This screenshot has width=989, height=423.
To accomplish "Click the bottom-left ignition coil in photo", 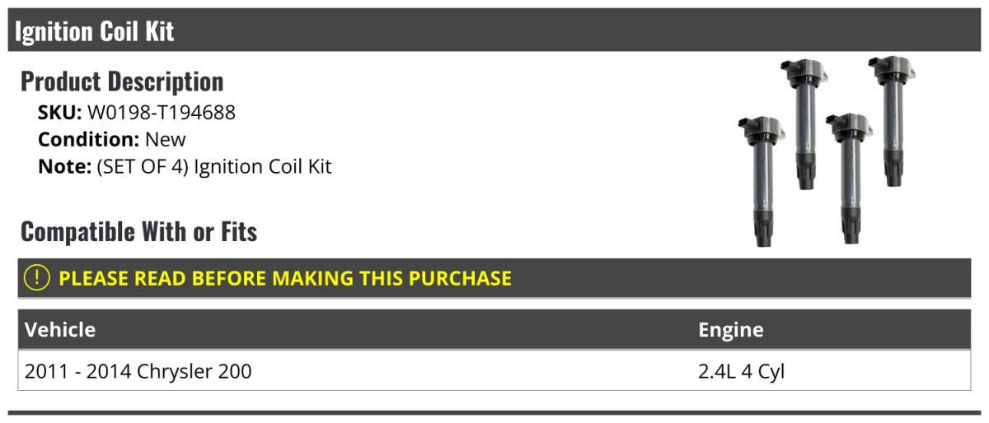I will coord(761,182).
